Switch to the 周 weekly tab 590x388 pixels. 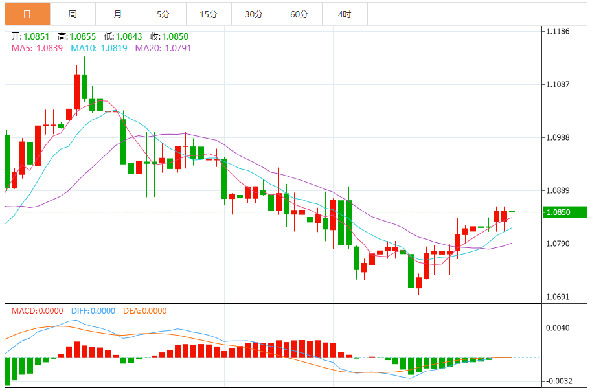(x=73, y=14)
